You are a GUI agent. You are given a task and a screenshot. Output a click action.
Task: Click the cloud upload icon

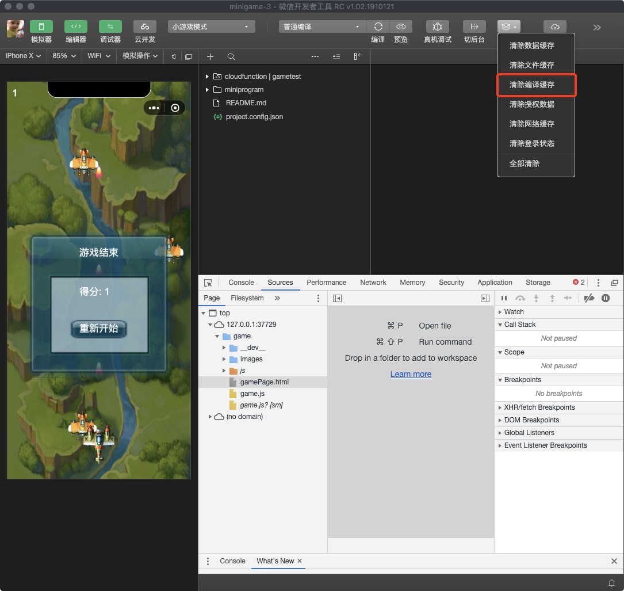point(555,26)
